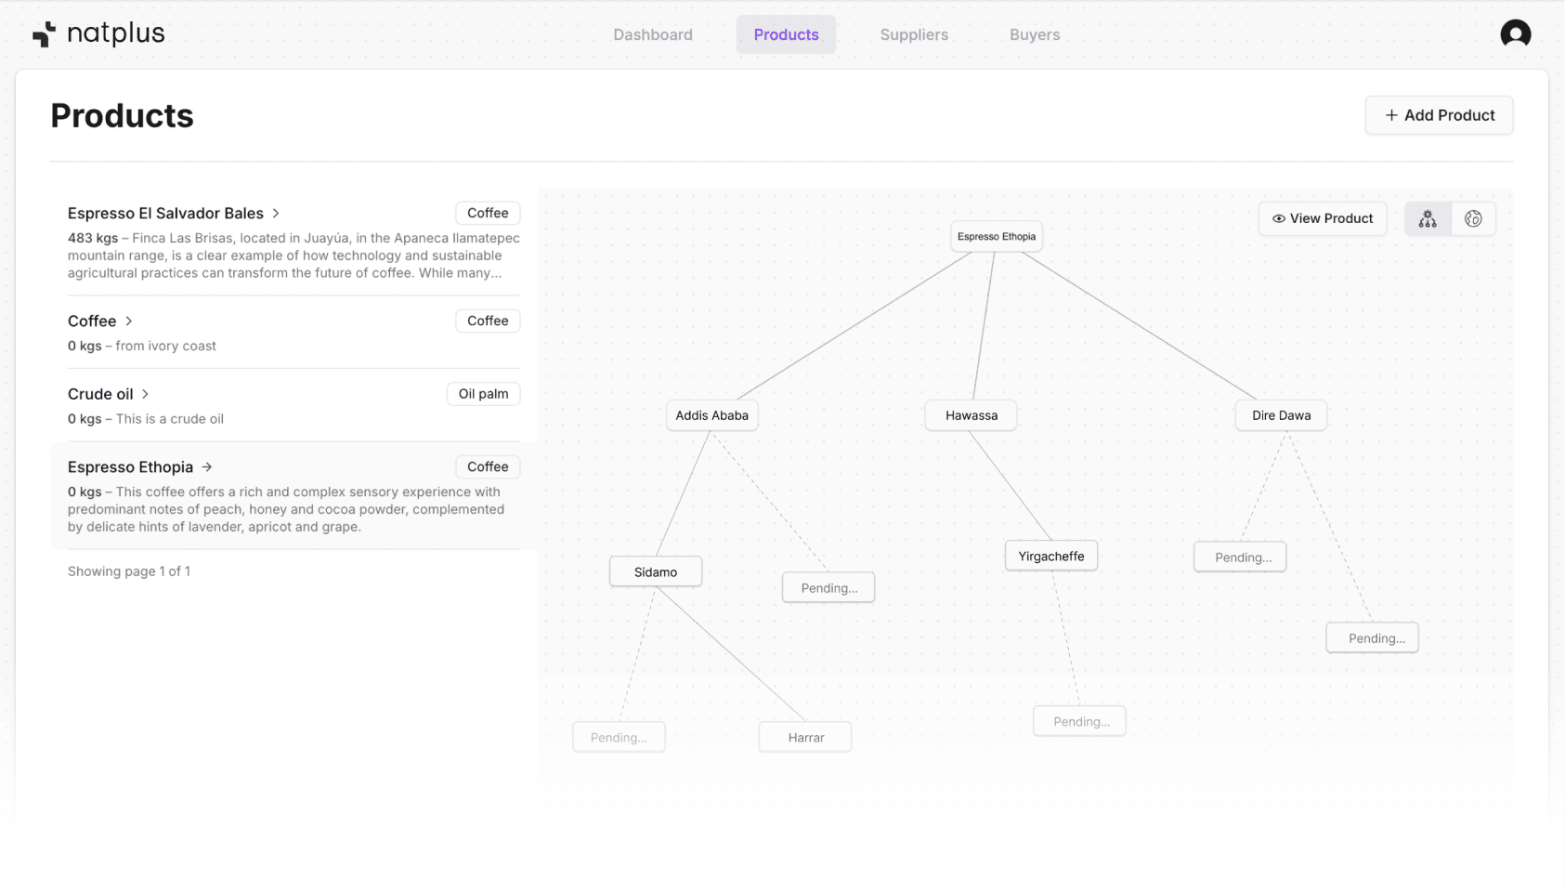Expand chevron next to Espresso El Salvador Bales

pyautogui.click(x=276, y=214)
